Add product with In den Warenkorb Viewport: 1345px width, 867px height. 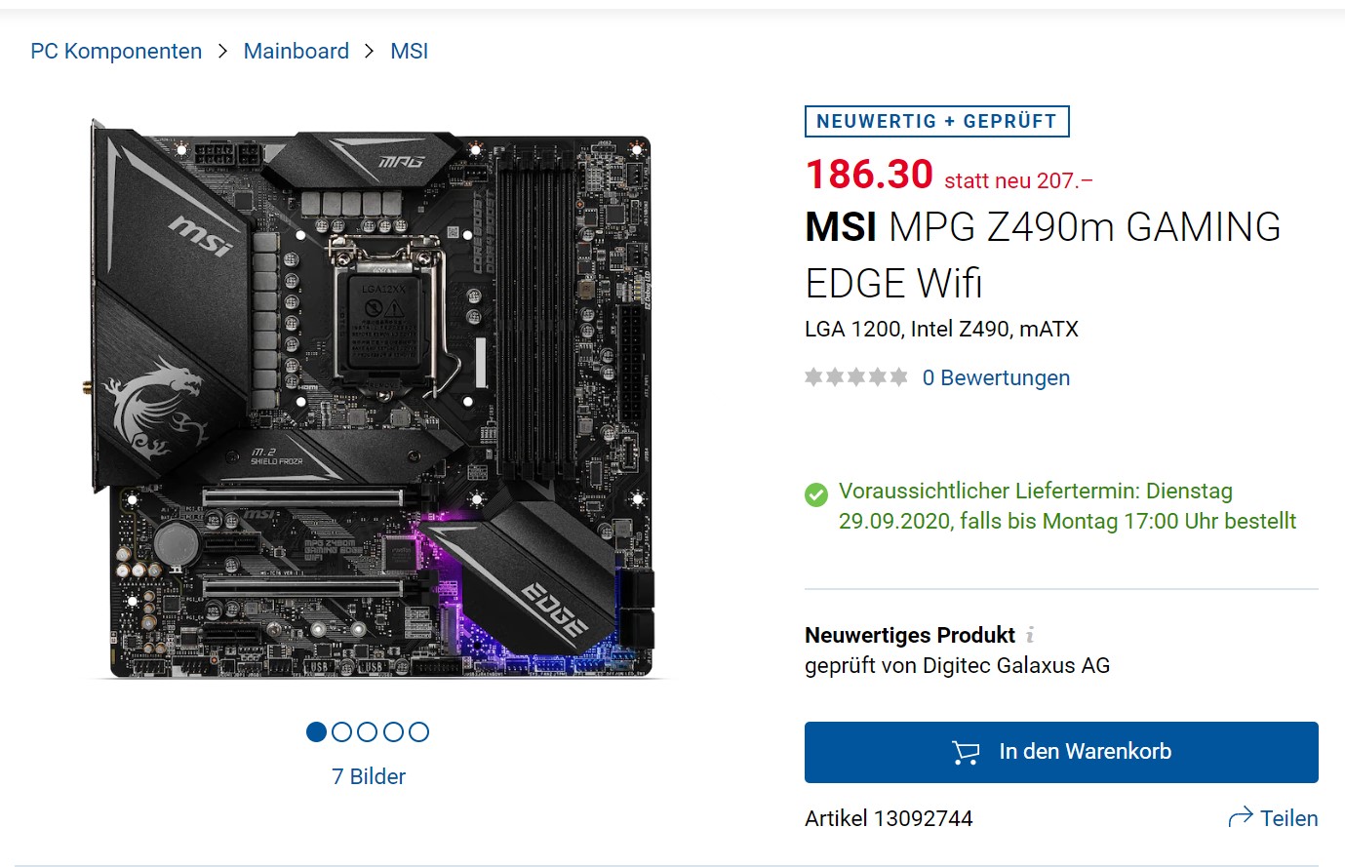(1061, 752)
